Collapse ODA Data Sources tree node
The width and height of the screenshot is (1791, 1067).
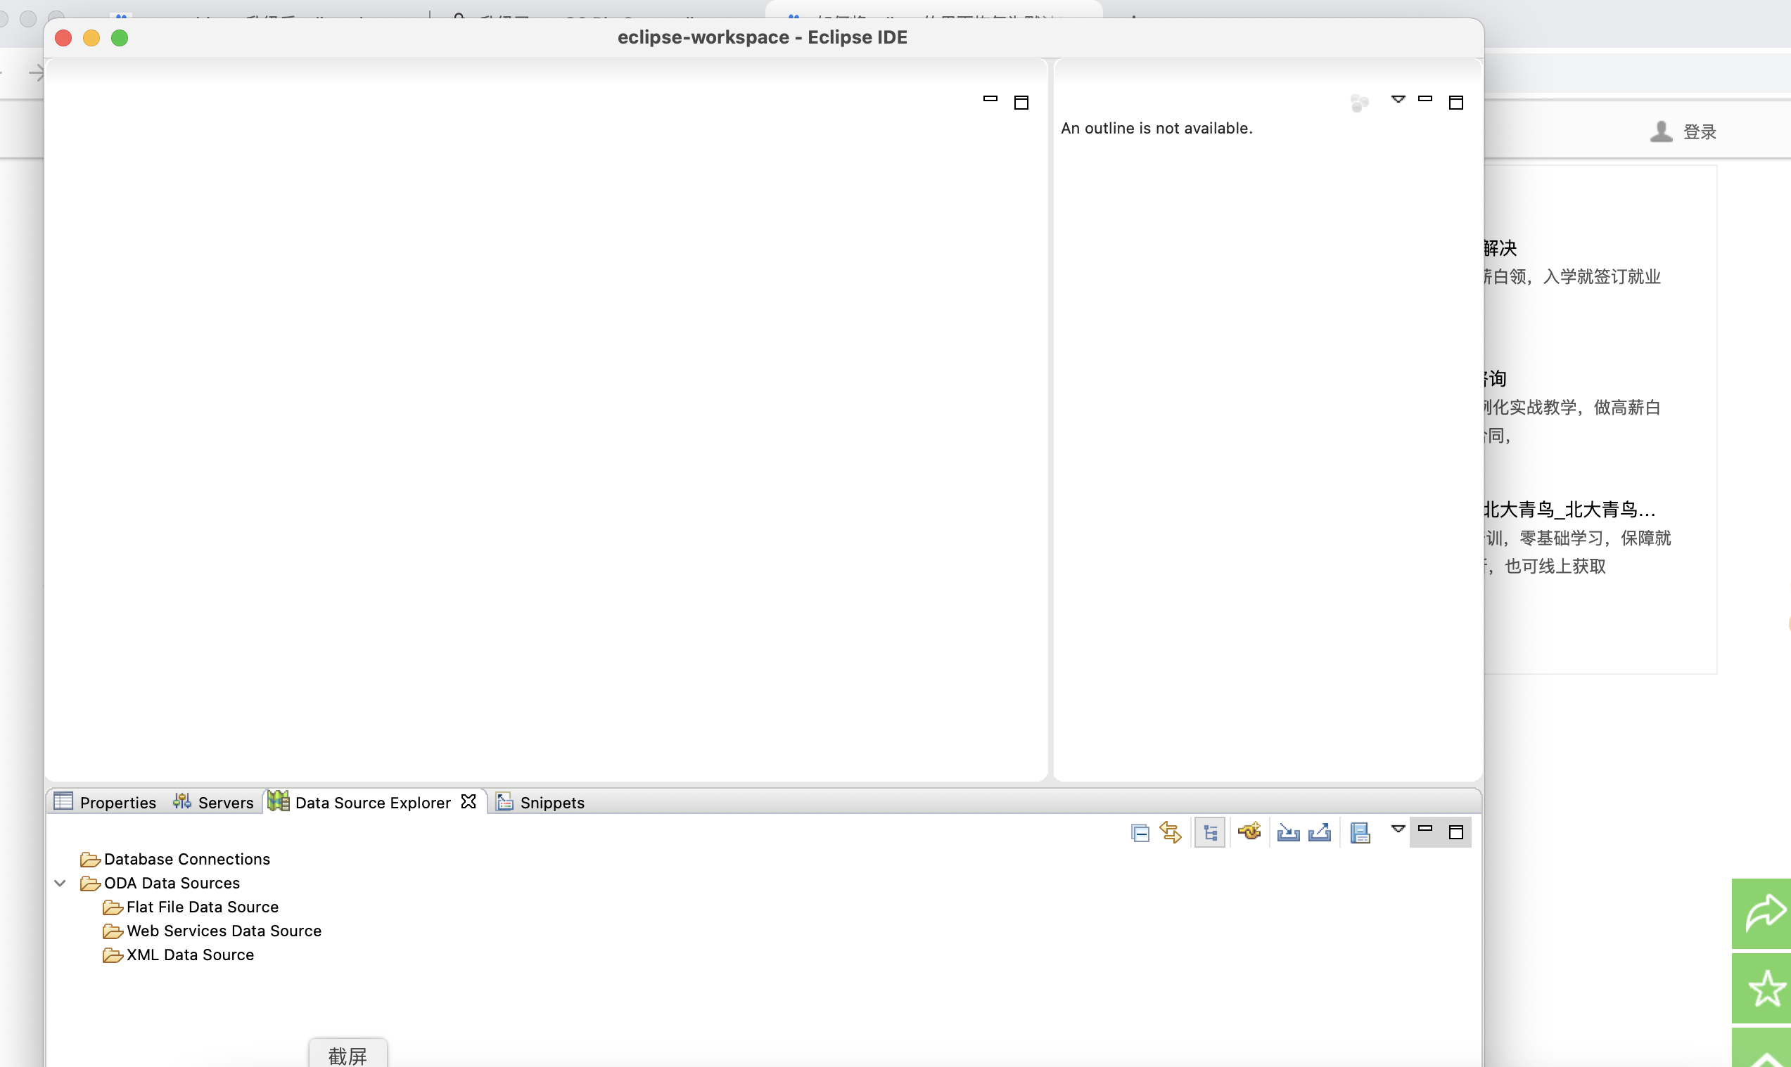60,884
